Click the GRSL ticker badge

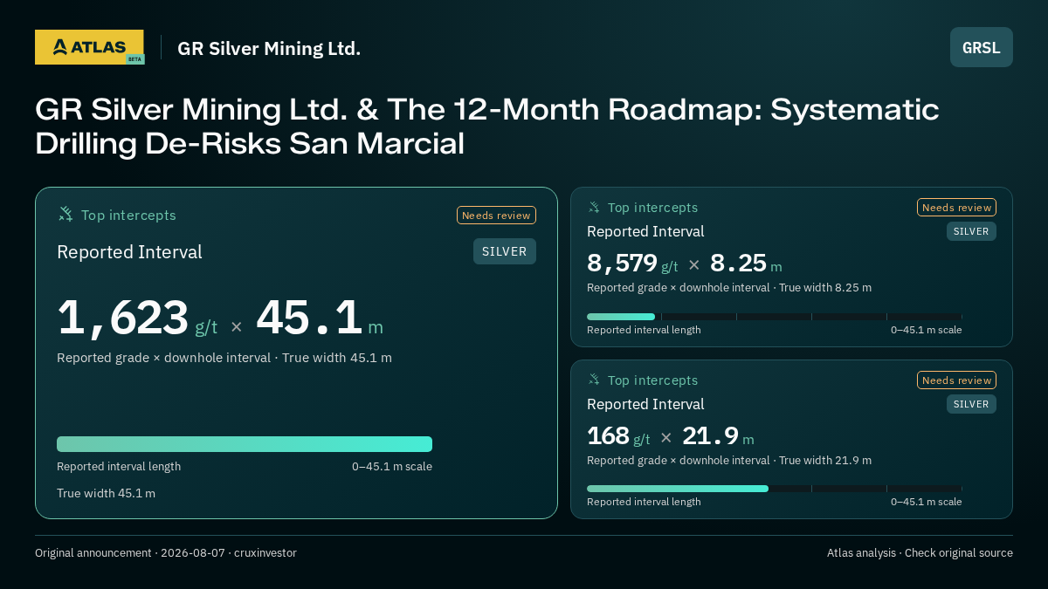[x=982, y=47]
